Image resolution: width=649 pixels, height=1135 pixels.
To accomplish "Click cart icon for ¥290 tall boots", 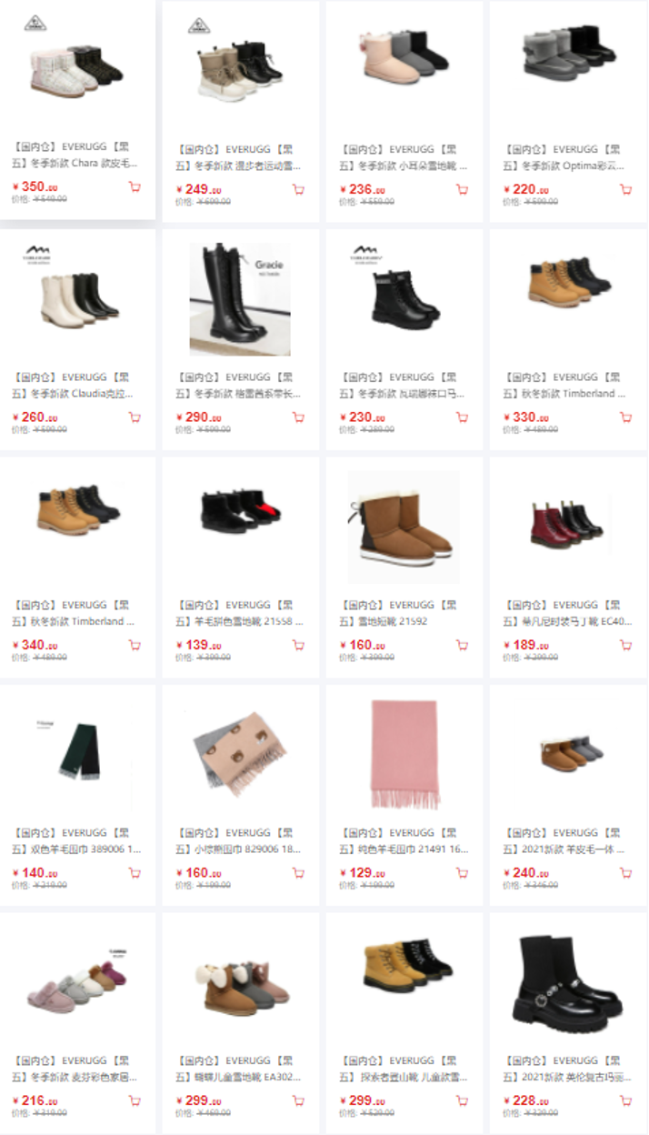I will 298,417.
